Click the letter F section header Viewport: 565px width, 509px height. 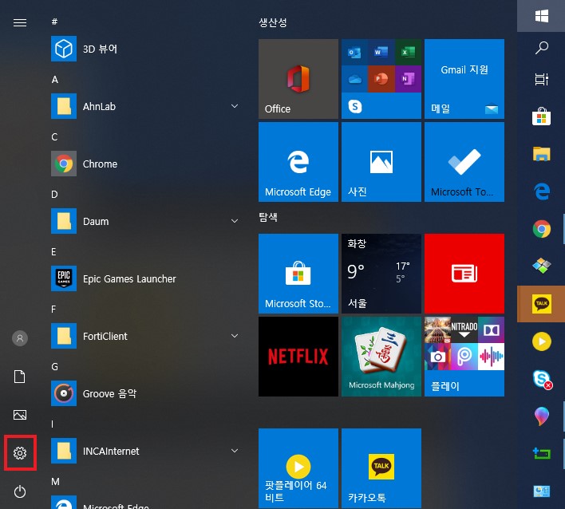point(53,309)
